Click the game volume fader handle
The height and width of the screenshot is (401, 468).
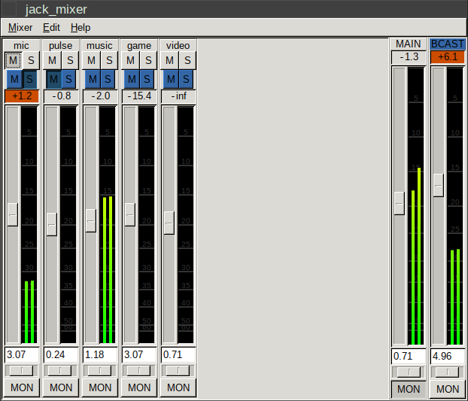[x=130, y=214]
